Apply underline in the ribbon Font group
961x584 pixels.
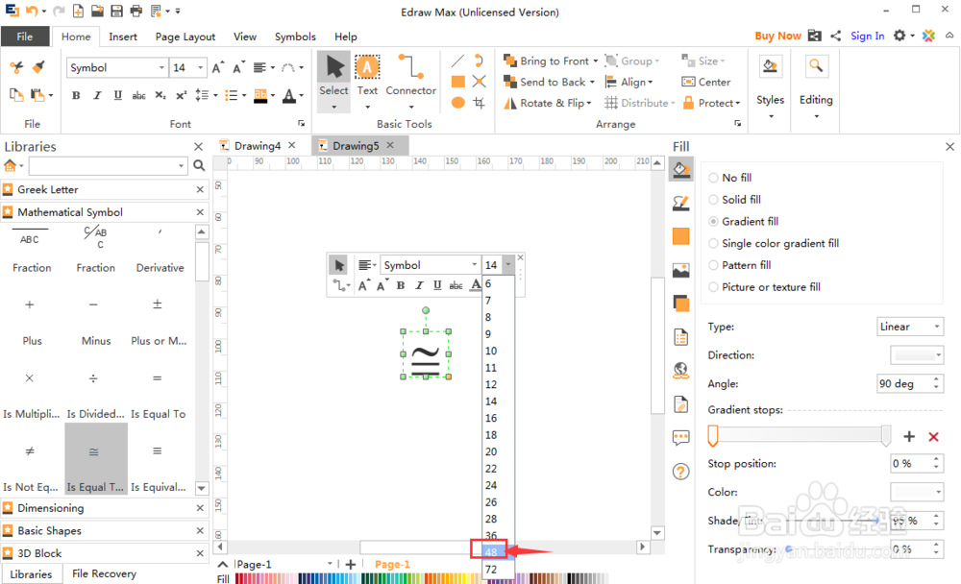[x=117, y=95]
